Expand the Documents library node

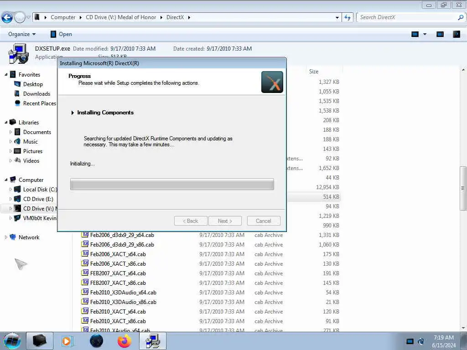point(11,132)
